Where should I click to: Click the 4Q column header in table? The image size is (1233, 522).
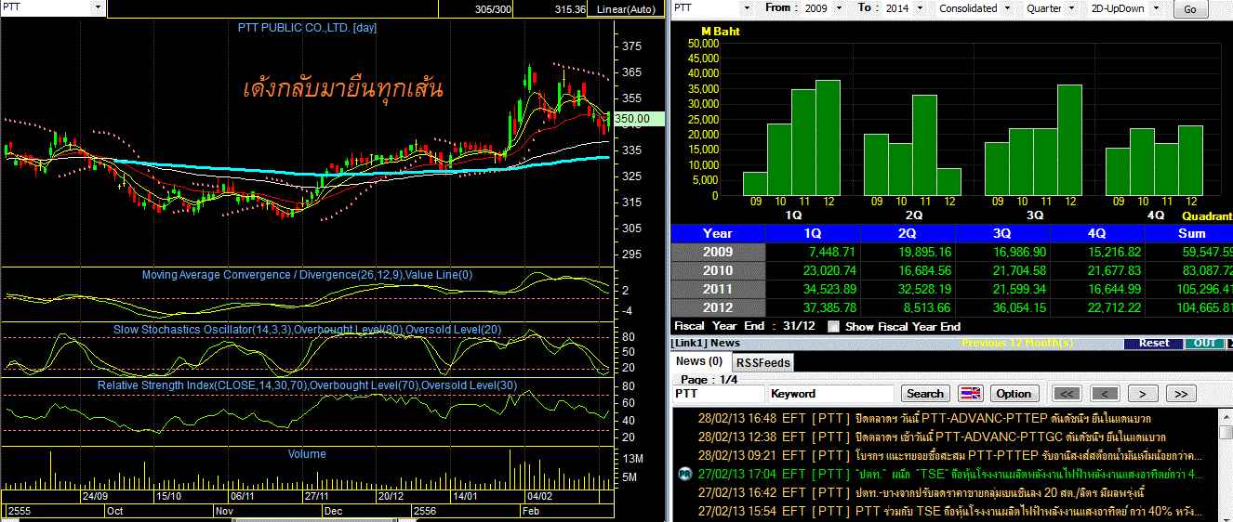[1098, 233]
